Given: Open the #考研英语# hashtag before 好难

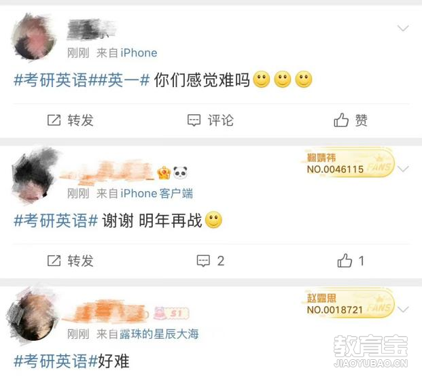Looking at the screenshot, I should [x=56, y=361].
